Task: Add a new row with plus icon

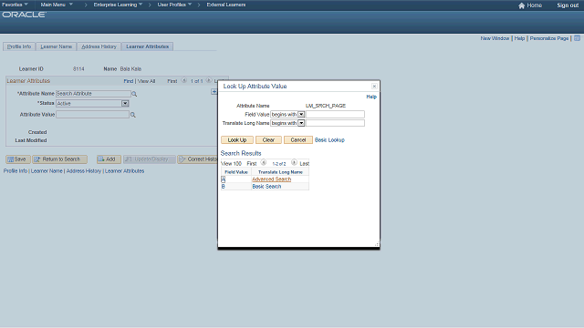Action: click(214, 91)
